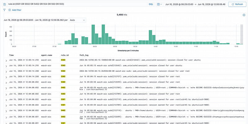Click the Refresh button

pos(237,4)
